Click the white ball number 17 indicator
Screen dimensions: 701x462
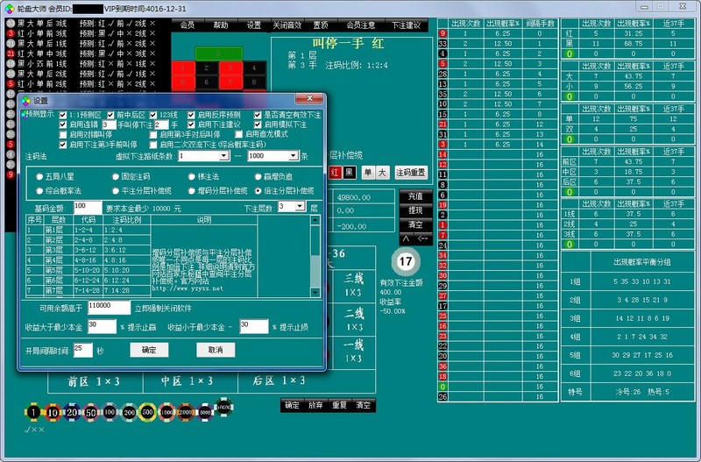click(x=405, y=262)
